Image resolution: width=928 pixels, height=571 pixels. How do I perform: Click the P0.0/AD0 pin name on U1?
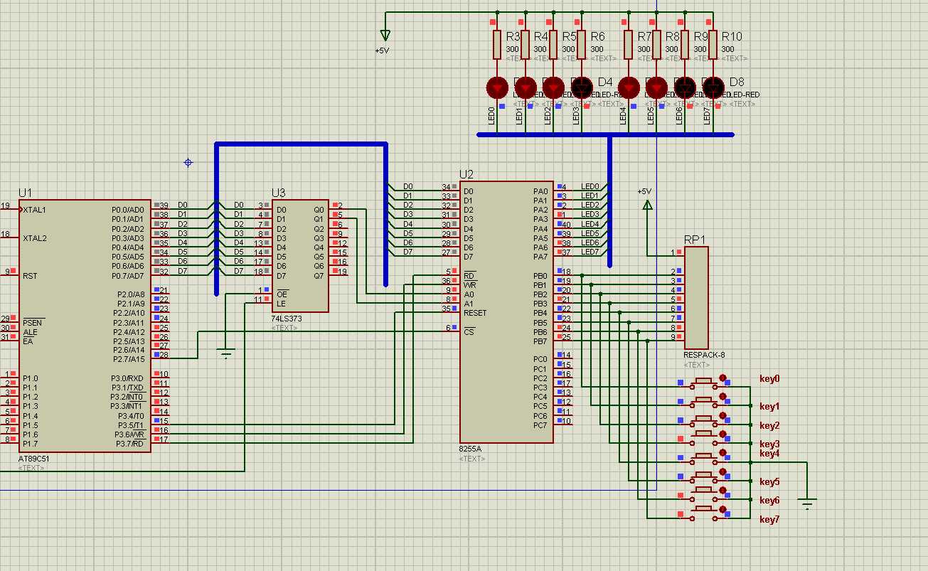[127, 210]
